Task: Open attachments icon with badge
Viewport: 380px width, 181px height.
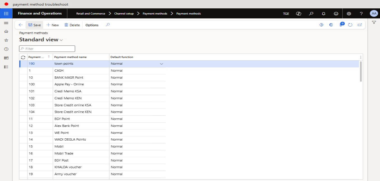Action: pyautogui.click(x=341, y=25)
